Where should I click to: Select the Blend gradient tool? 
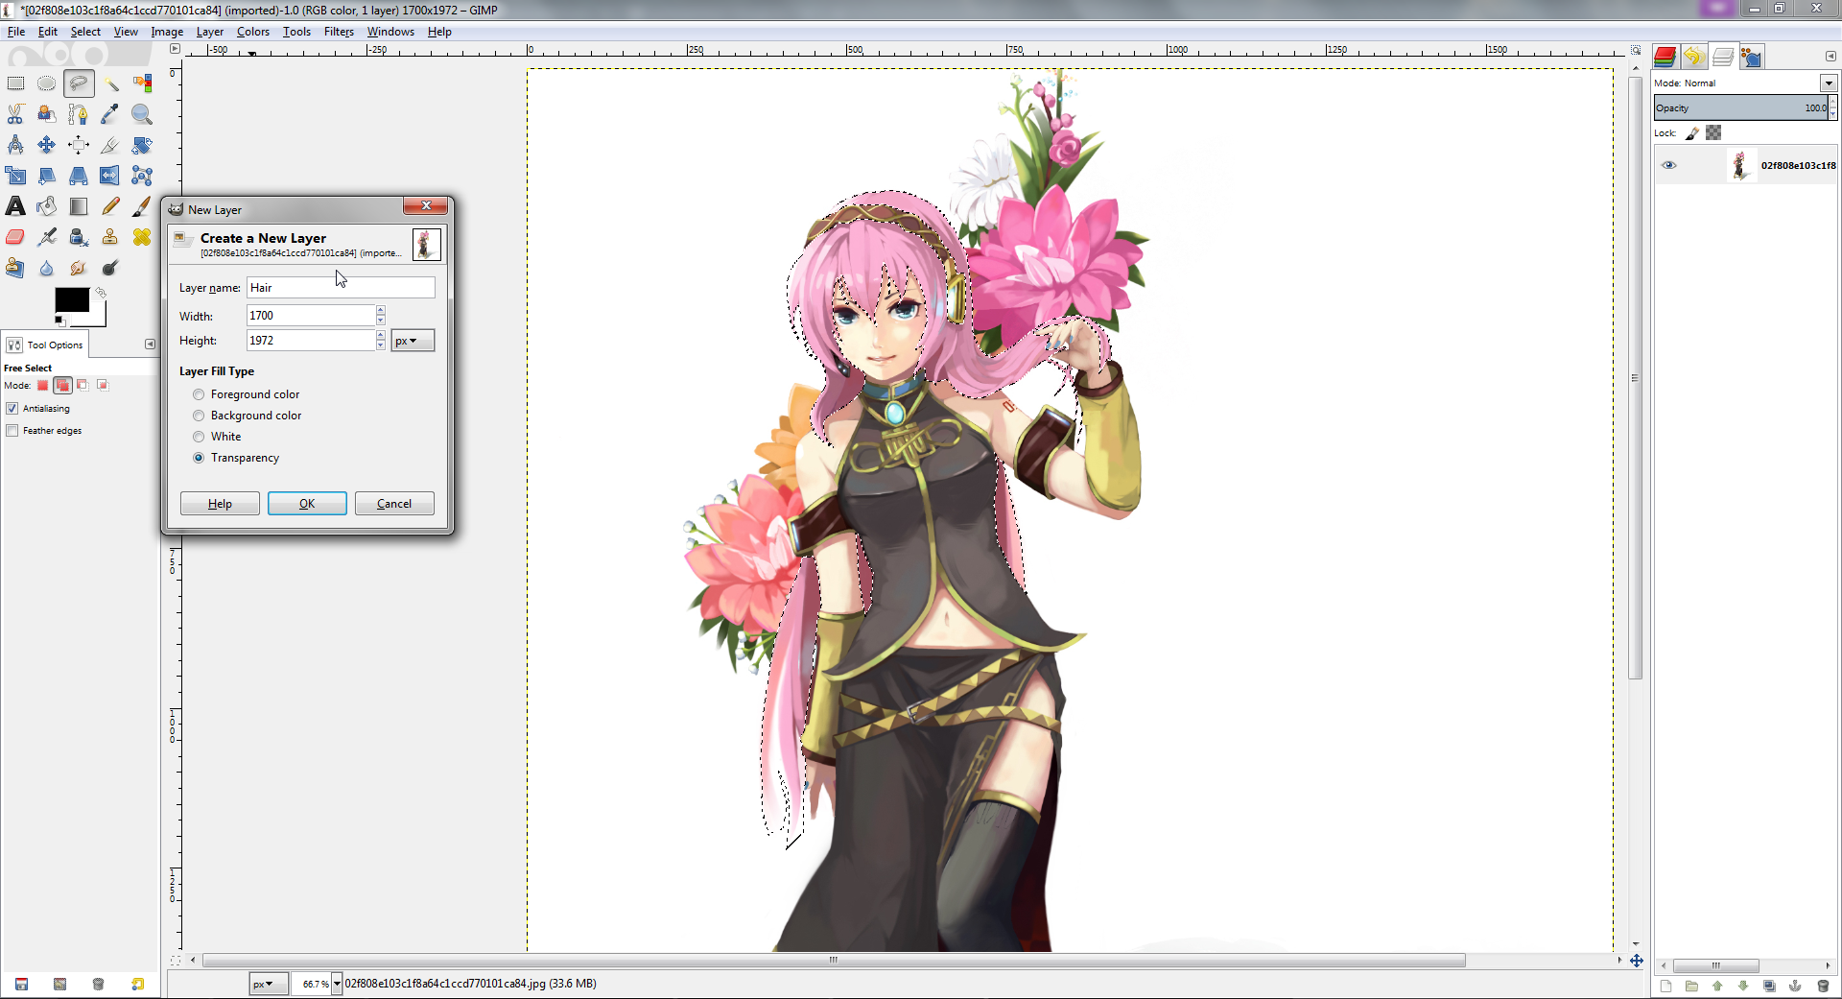(79, 206)
